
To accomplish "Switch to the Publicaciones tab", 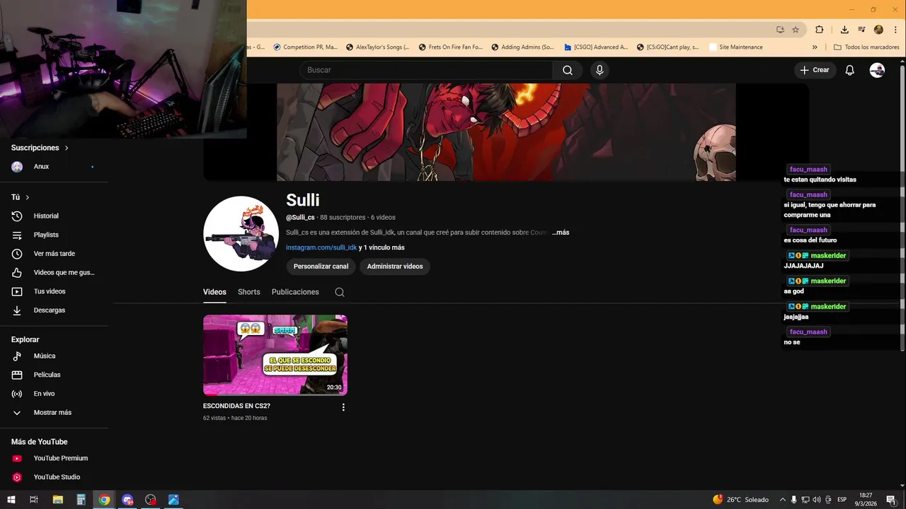I will click(x=295, y=292).
